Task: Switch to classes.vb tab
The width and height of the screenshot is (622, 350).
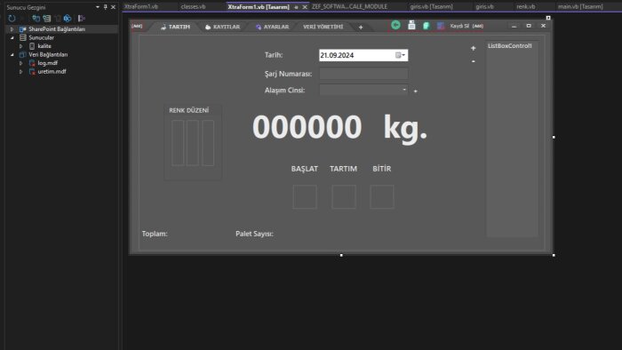Action: 193,7
